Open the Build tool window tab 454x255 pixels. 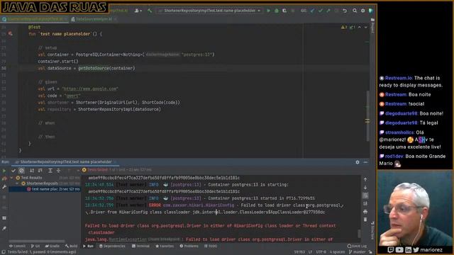pos(71,246)
